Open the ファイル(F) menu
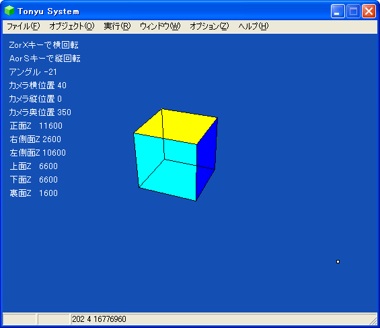Viewport: 380px width, 328px height. tap(24, 26)
